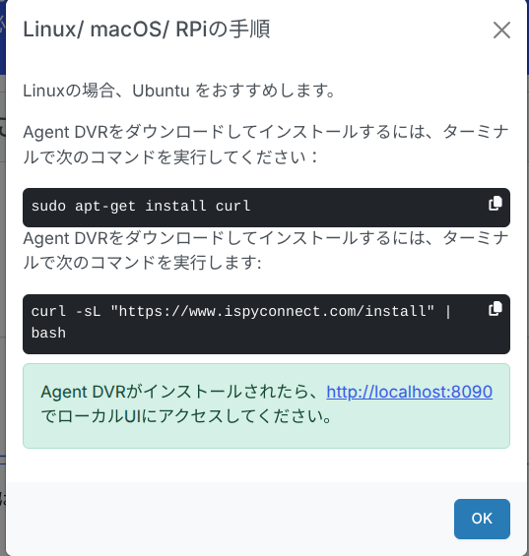
Task: Copy the sudo apt-get install curl command
Action: [x=496, y=204]
